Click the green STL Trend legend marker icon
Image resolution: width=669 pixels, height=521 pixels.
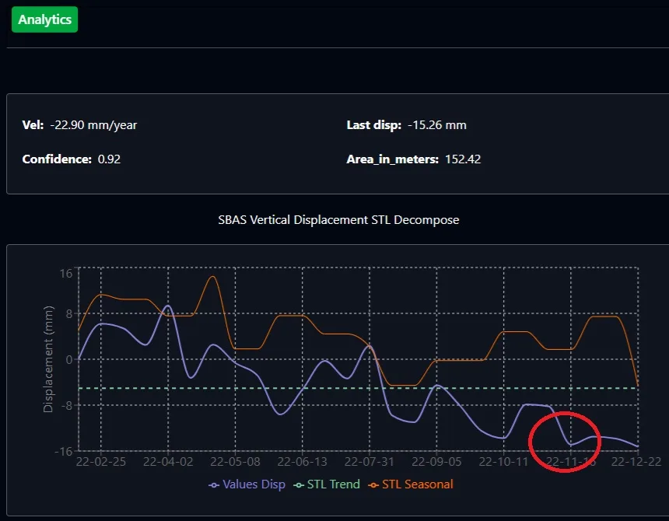point(299,485)
